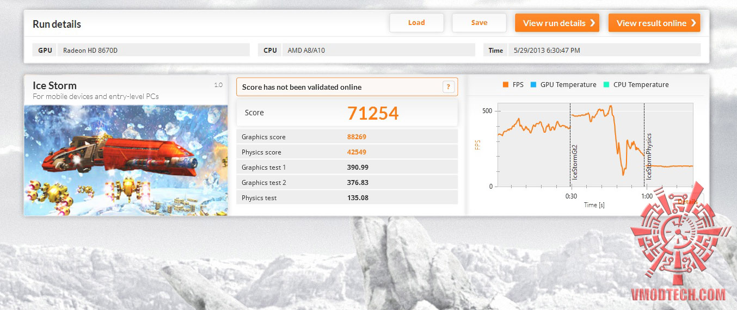Open View run details

(557, 23)
